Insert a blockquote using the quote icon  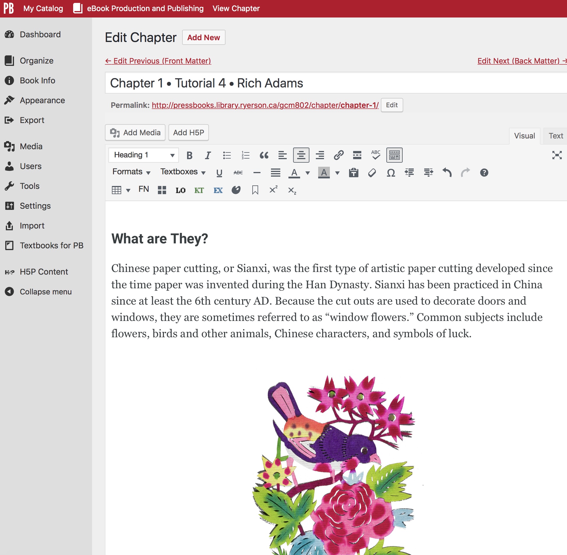click(x=264, y=155)
